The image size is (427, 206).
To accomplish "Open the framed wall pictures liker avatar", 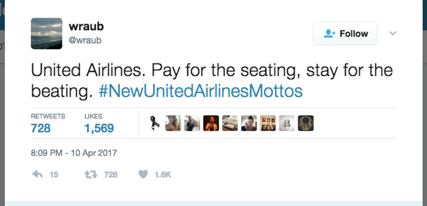I will click(268, 124).
